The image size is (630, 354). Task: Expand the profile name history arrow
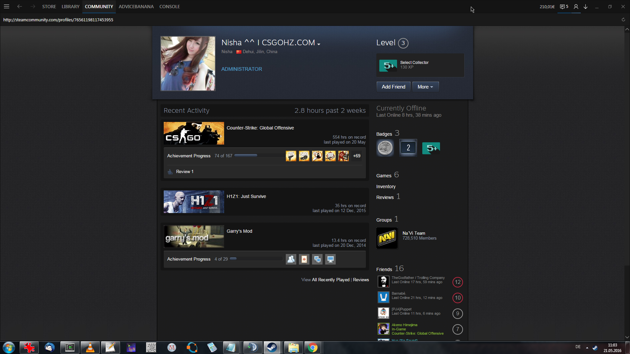click(319, 44)
